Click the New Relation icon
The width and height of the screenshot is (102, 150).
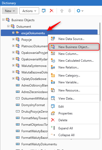[53, 67]
